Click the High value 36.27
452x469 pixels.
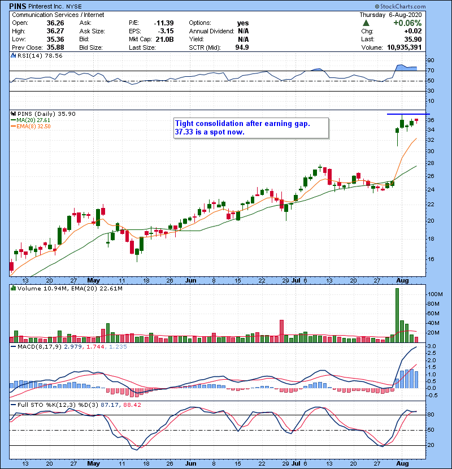tap(55, 31)
